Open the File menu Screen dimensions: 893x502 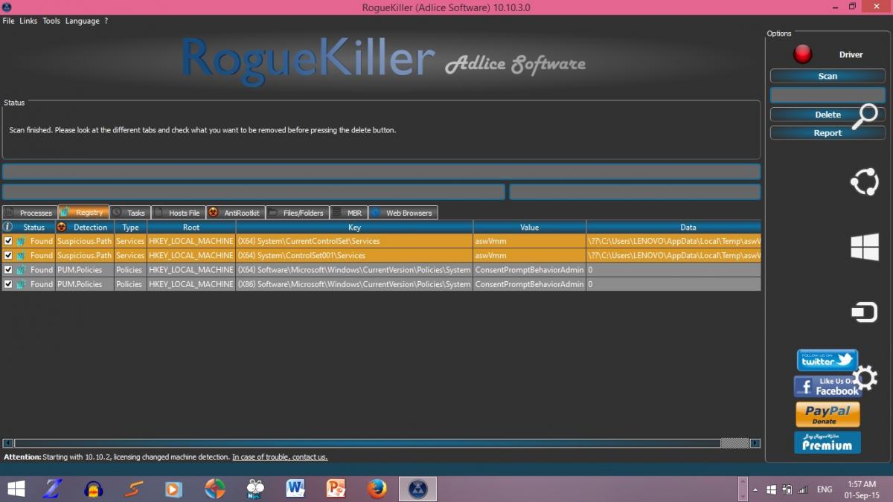pyautogui.click(x=8, y=21)
